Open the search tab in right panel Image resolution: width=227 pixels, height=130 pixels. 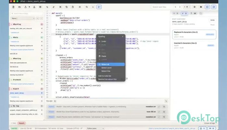click(x=201, y=14)
